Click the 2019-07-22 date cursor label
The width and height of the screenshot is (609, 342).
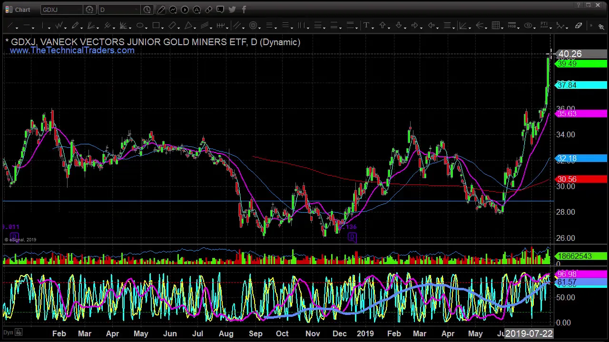pos(529,334)
